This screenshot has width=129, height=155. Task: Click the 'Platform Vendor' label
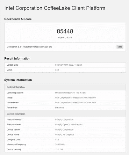click(14, 120)
